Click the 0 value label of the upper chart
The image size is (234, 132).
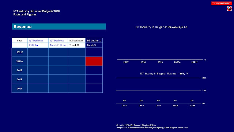(205, 60)
